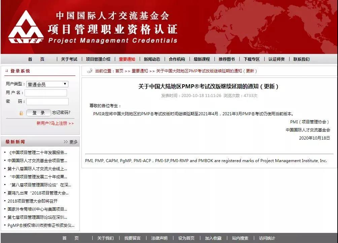338x243 pixels.
Task: Click the view count 4733次
Action: tap(250, 96)
